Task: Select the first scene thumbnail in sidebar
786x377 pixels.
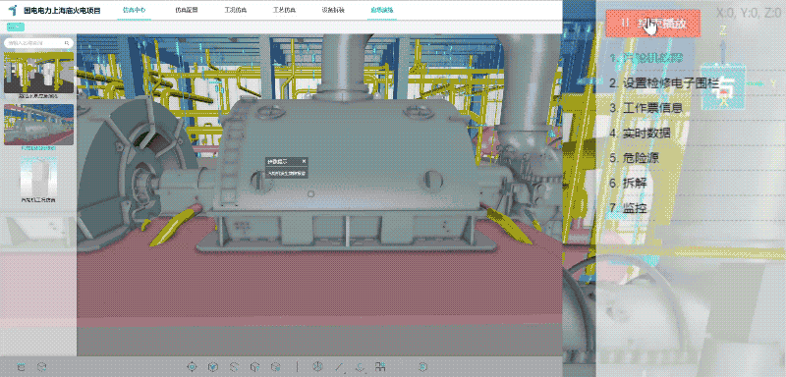Action: pos(38,73)
